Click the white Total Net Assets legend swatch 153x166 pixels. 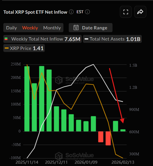(x=86, y=39)
